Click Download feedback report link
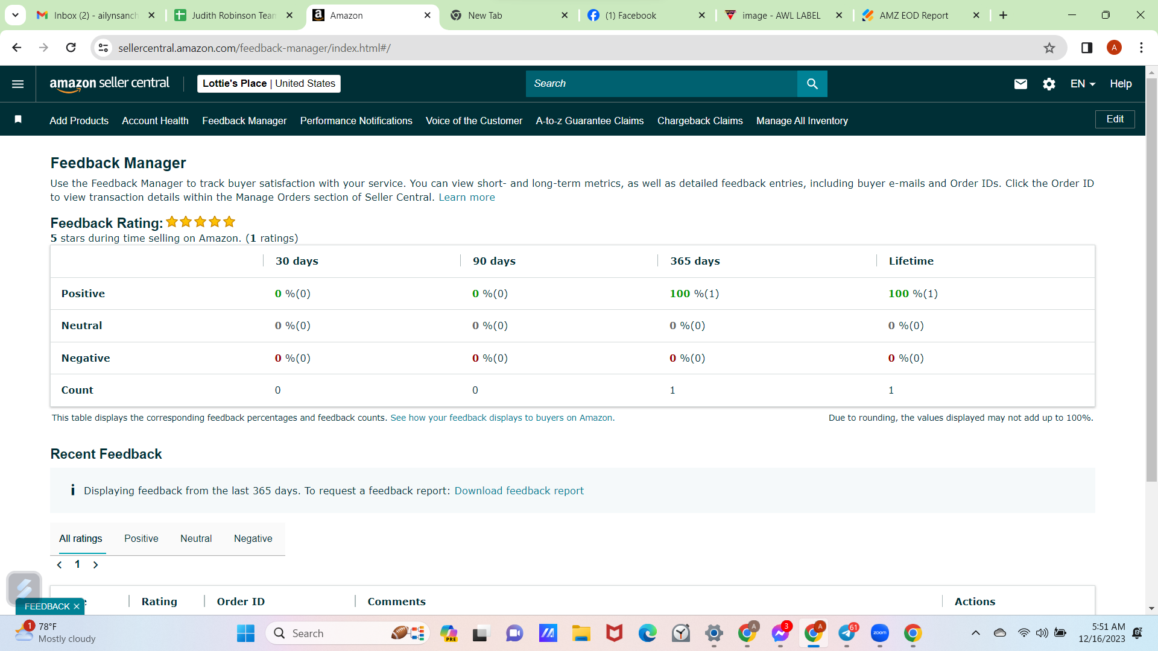The image size is (1158, 651). pos(519,491)
